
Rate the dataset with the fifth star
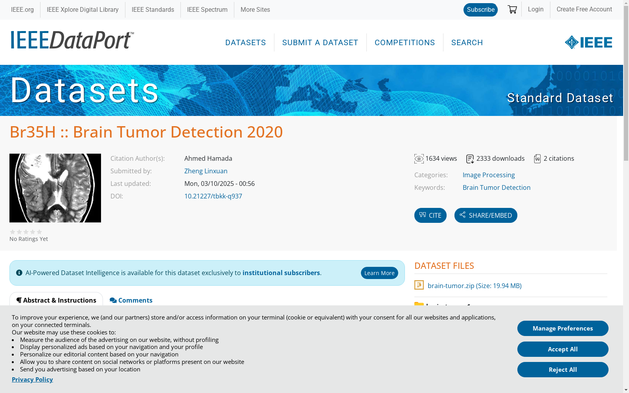tap(39, 232)
